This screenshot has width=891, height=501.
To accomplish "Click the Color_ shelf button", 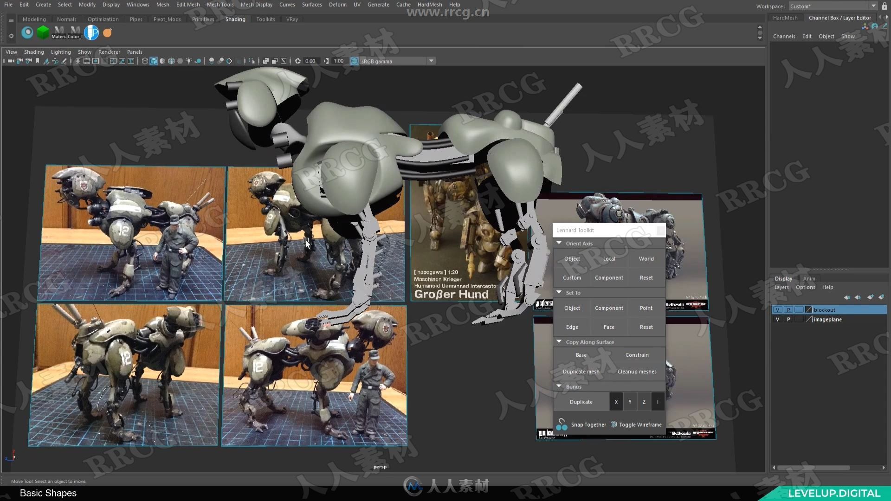I will click(x=75, y=32).
